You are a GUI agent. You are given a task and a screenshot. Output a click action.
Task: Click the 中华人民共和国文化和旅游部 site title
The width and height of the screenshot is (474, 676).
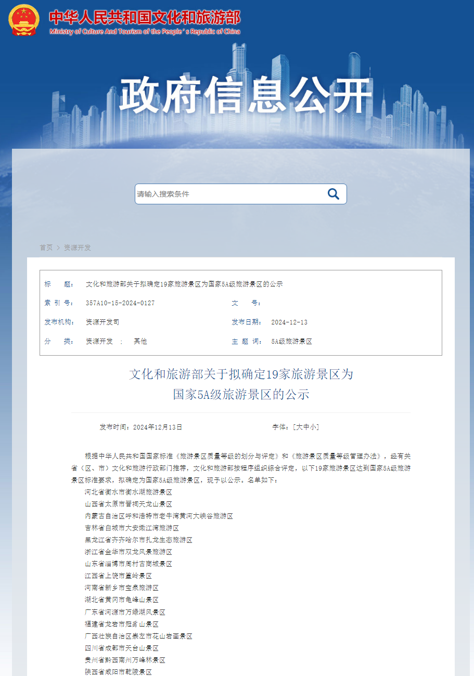tap(145, 18)
